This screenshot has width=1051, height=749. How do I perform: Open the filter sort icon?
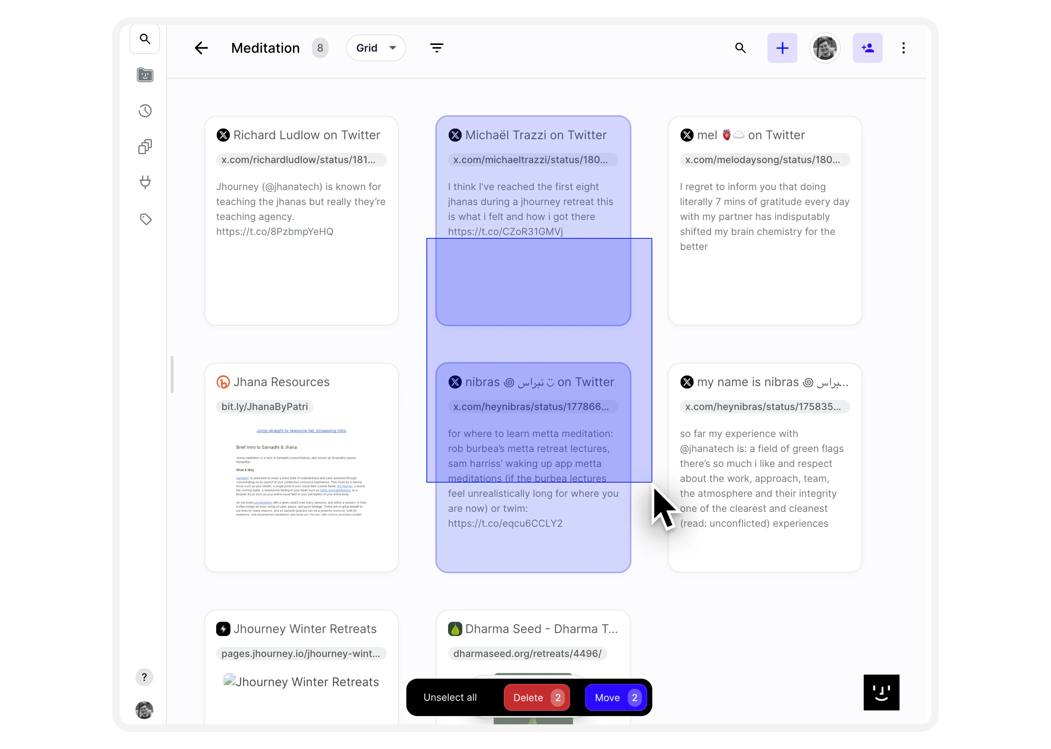436,48
